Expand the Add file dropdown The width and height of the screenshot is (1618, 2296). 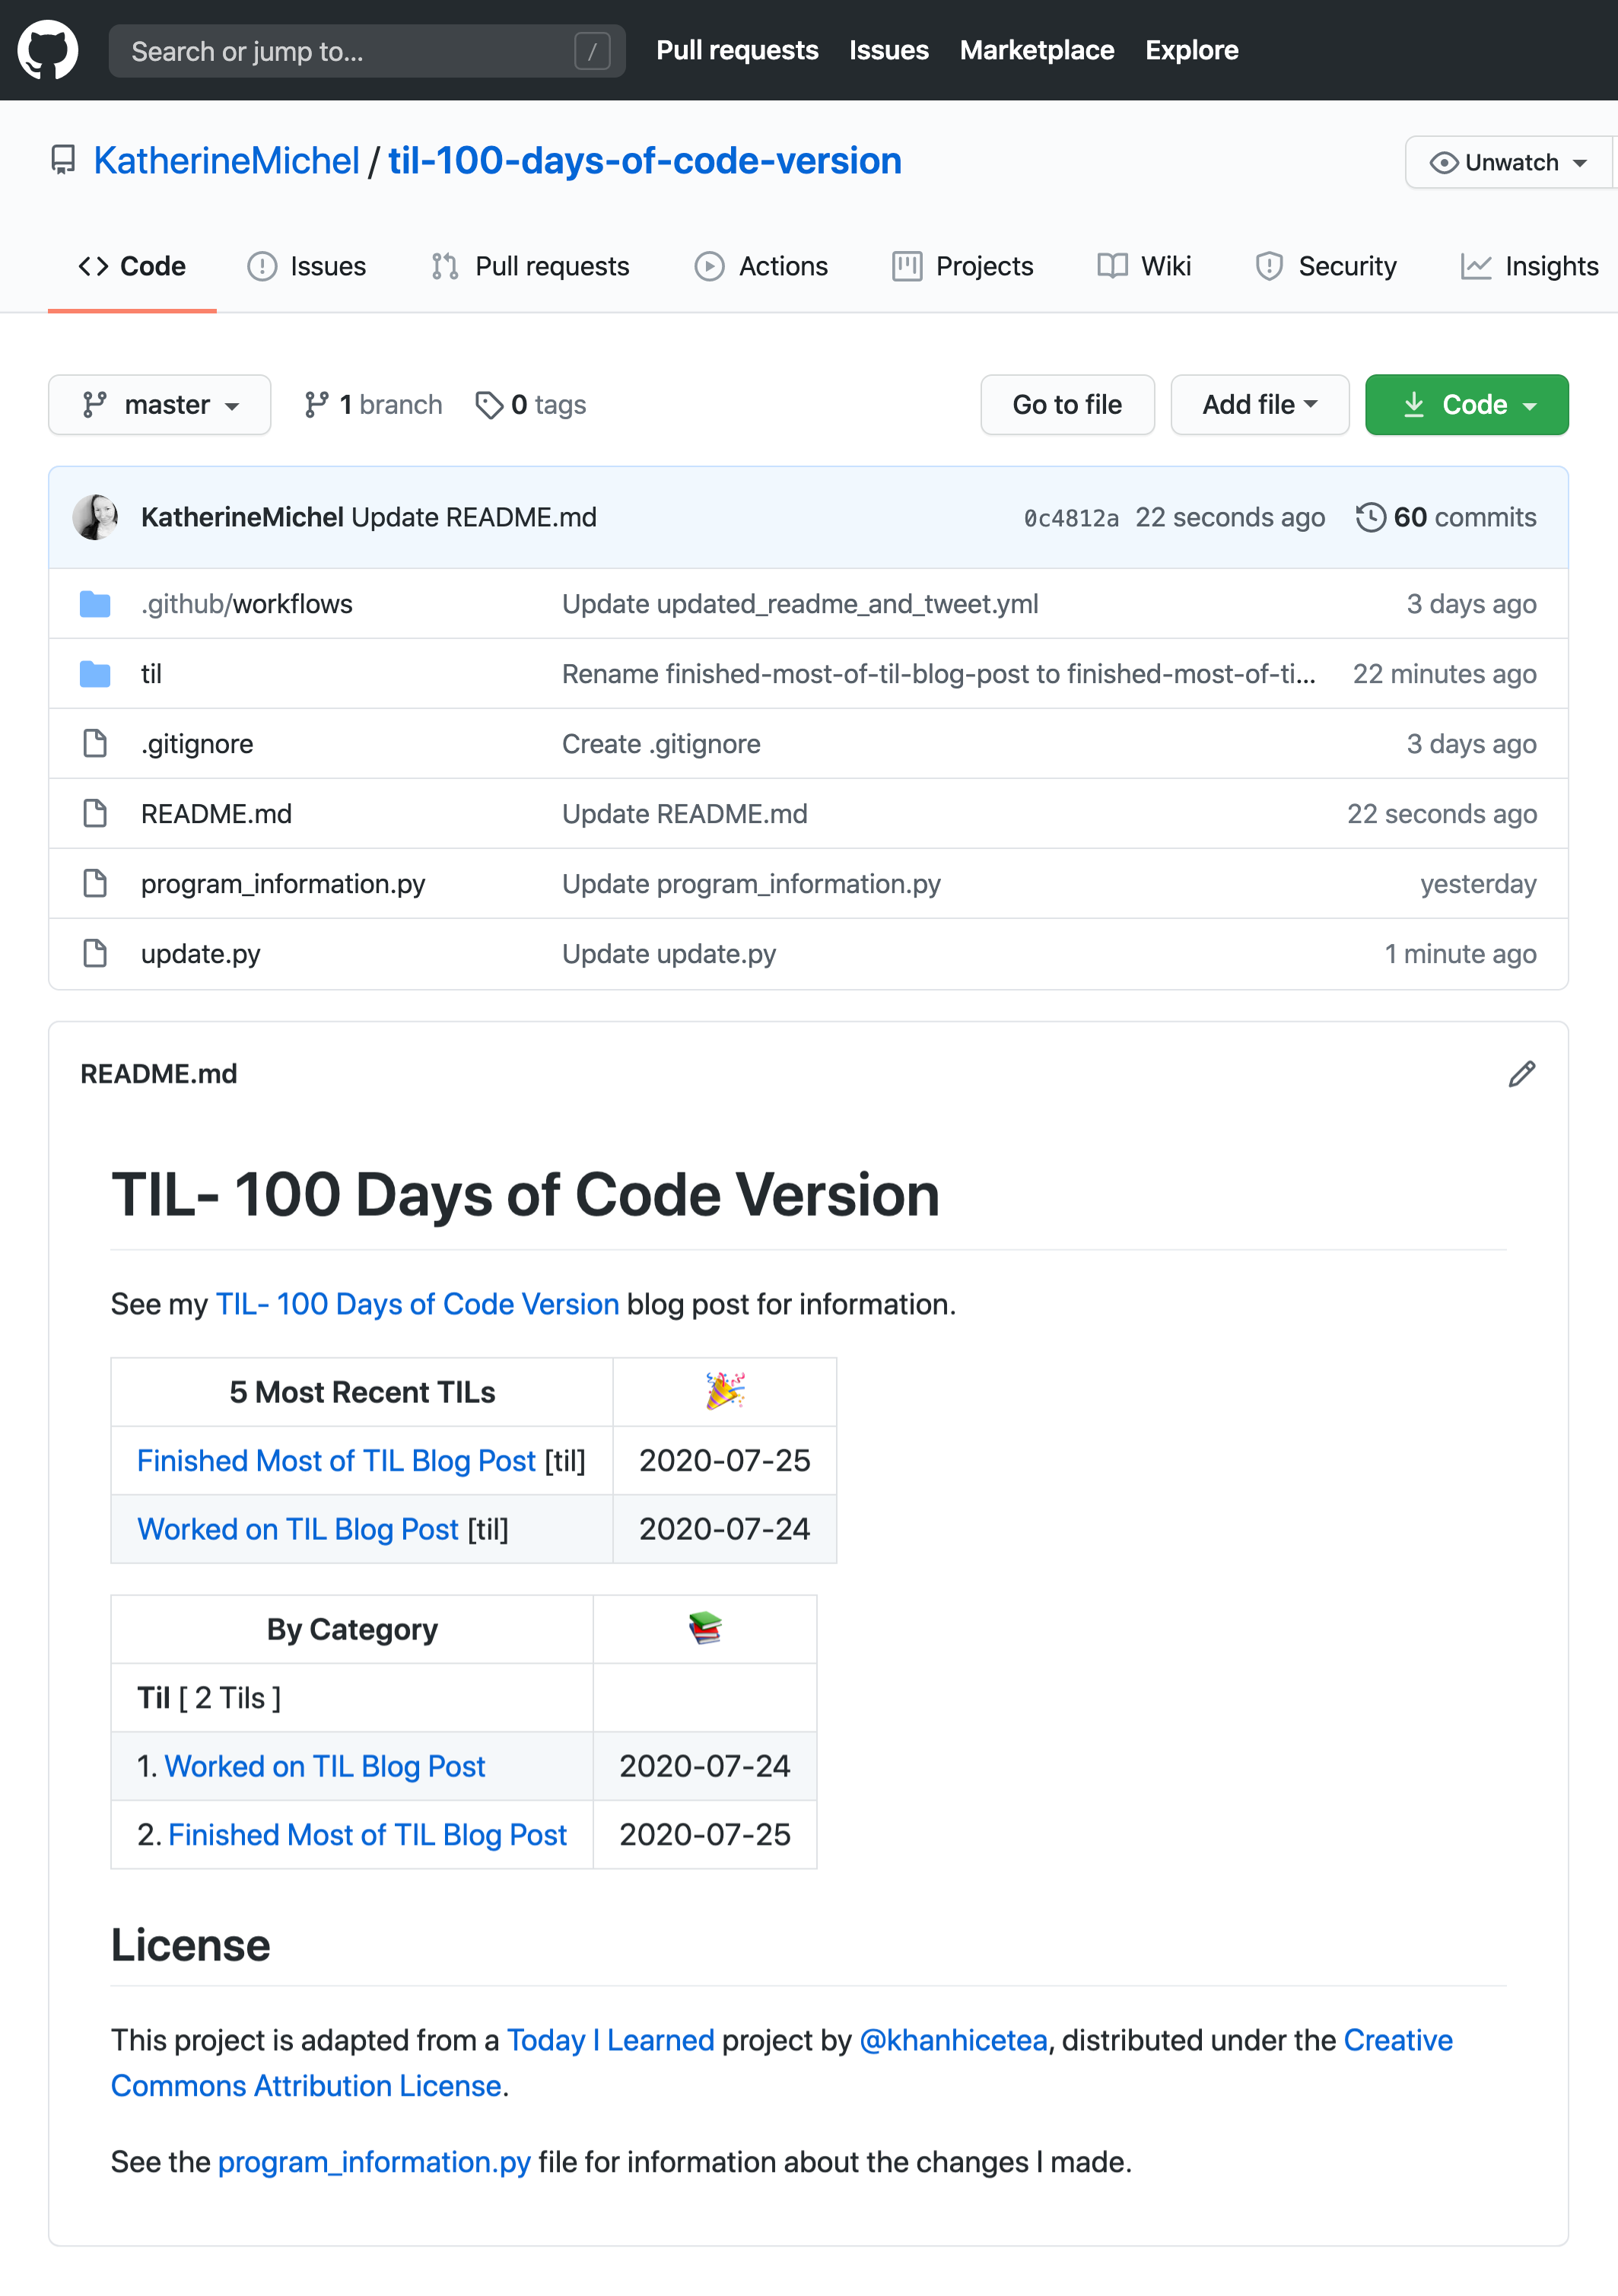pos(1260,405)
